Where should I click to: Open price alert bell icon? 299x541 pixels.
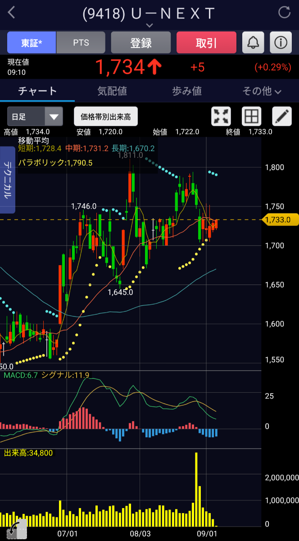click(254, 43)
